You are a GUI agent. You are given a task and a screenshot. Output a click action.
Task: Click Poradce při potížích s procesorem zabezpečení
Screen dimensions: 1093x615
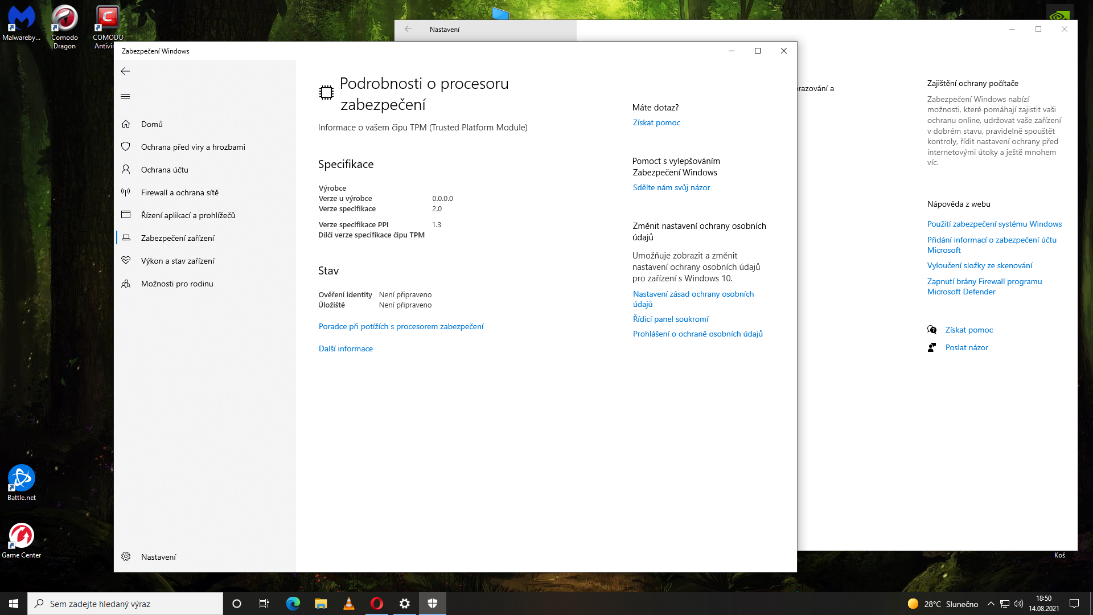[401, 326]
